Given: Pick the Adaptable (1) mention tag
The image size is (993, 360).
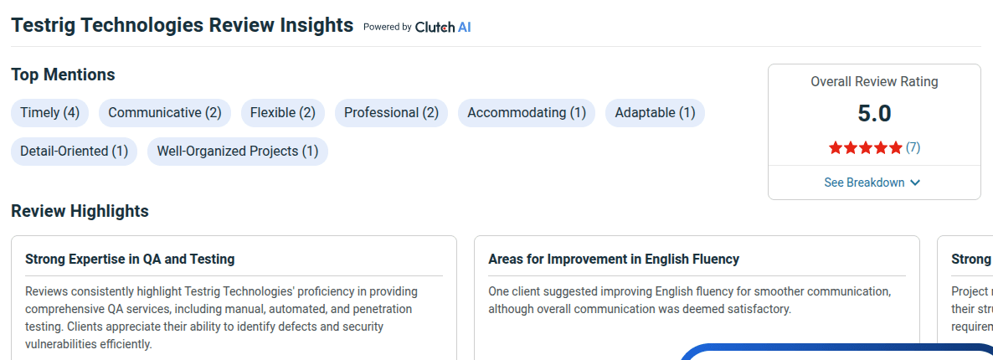Looking at the screenshot, I should pos(655,112).
